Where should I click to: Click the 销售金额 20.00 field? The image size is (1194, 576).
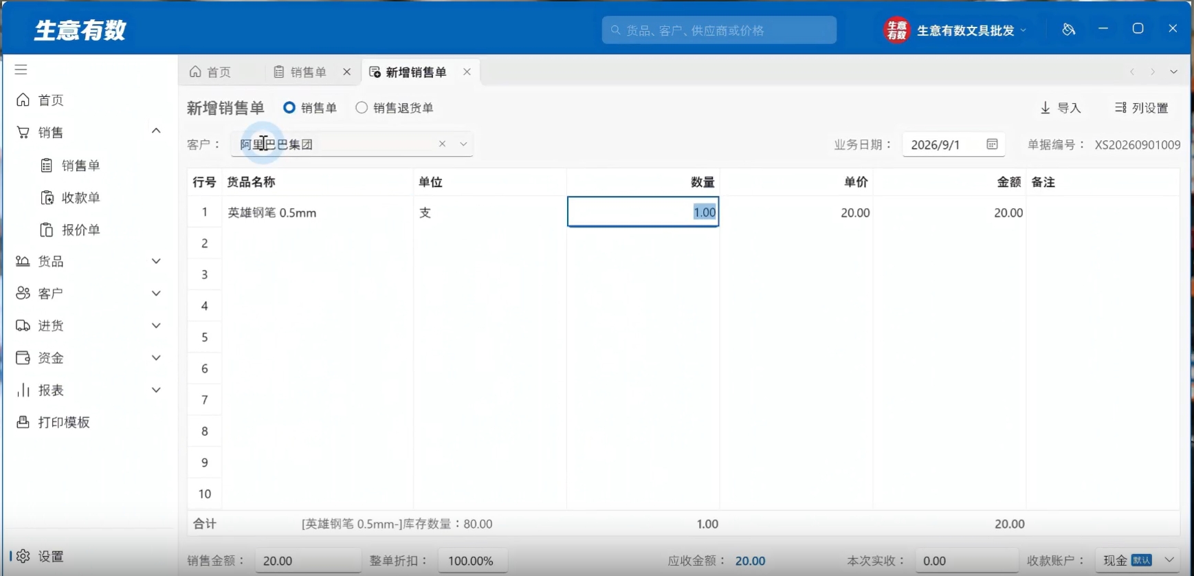tap(308, 560)
